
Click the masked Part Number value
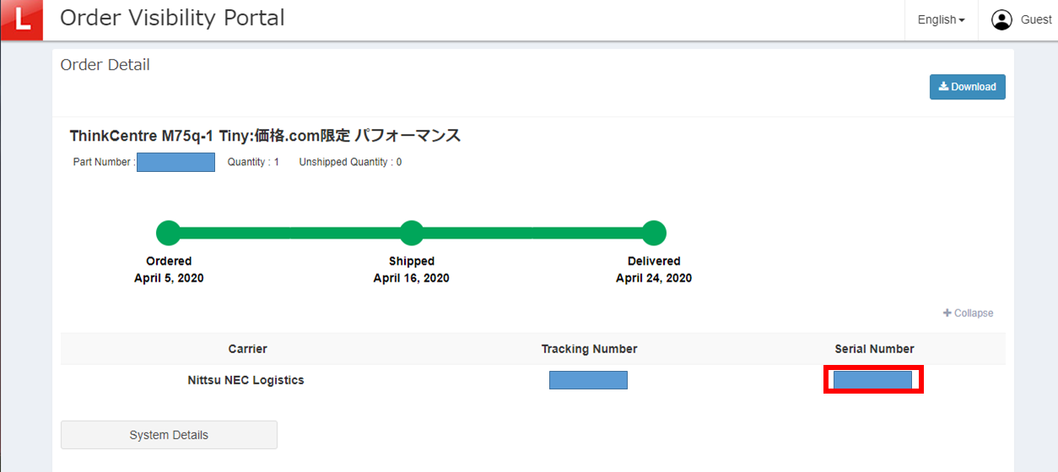point(175,162)
